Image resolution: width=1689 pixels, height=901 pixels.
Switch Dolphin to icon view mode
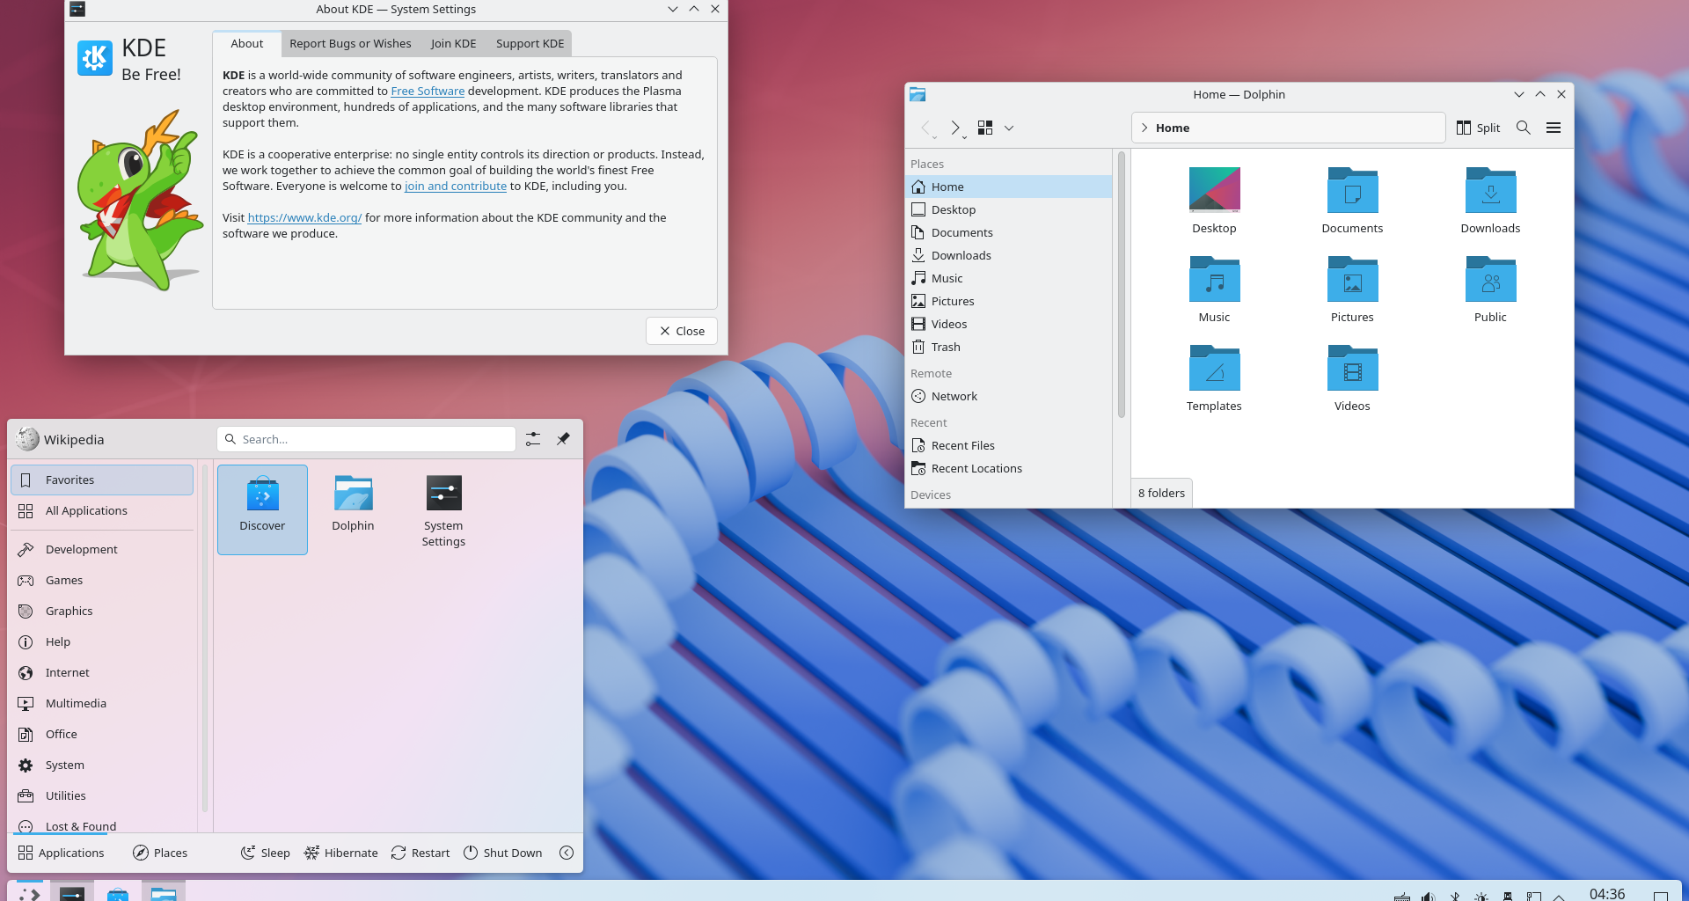[985, 128]
